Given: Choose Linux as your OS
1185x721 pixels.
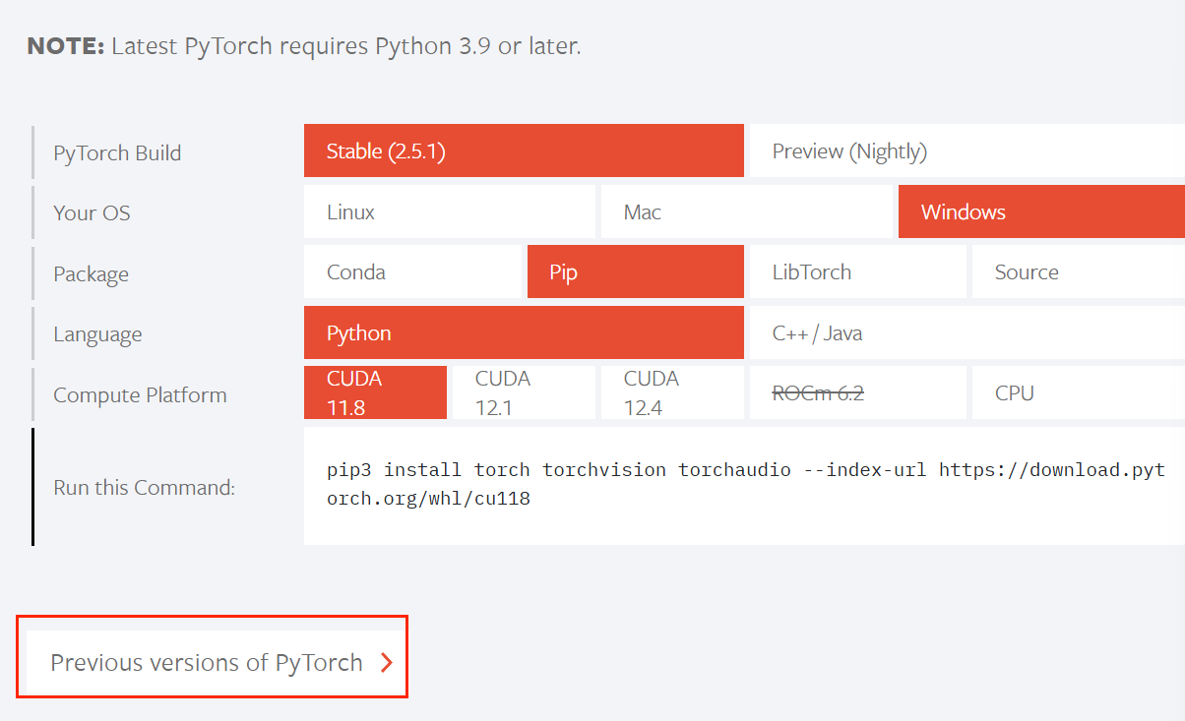Looking at the screenshot, I should point(450,211).
